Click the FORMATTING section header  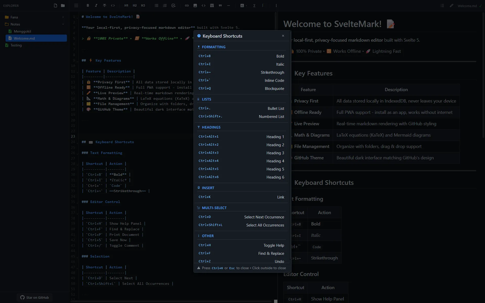point(214,47)
